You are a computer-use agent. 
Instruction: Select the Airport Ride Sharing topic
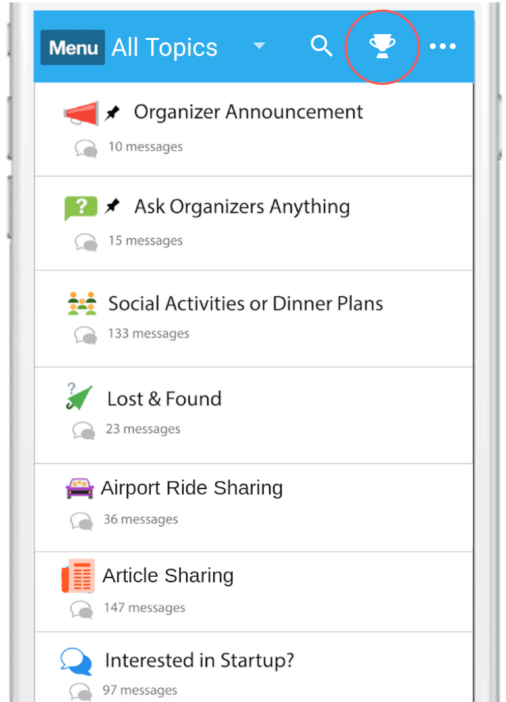click(191, 488)
